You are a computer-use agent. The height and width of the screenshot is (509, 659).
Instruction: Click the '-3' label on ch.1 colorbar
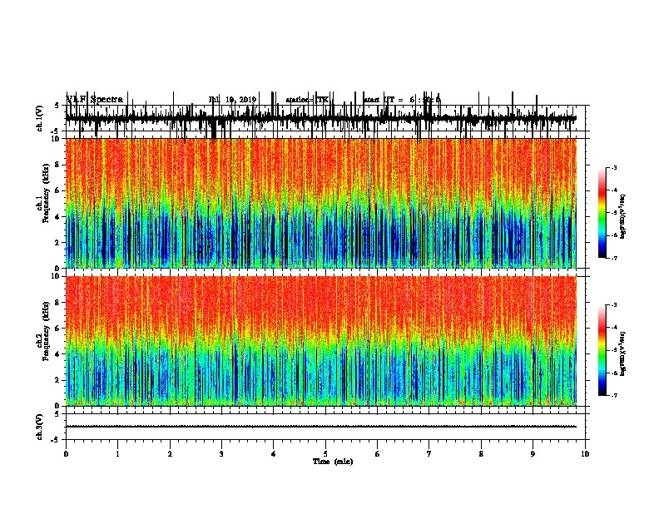[x=614, y=167]
